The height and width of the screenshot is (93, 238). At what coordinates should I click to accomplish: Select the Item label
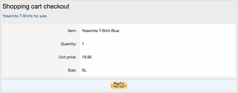click(x=72, y=31)
